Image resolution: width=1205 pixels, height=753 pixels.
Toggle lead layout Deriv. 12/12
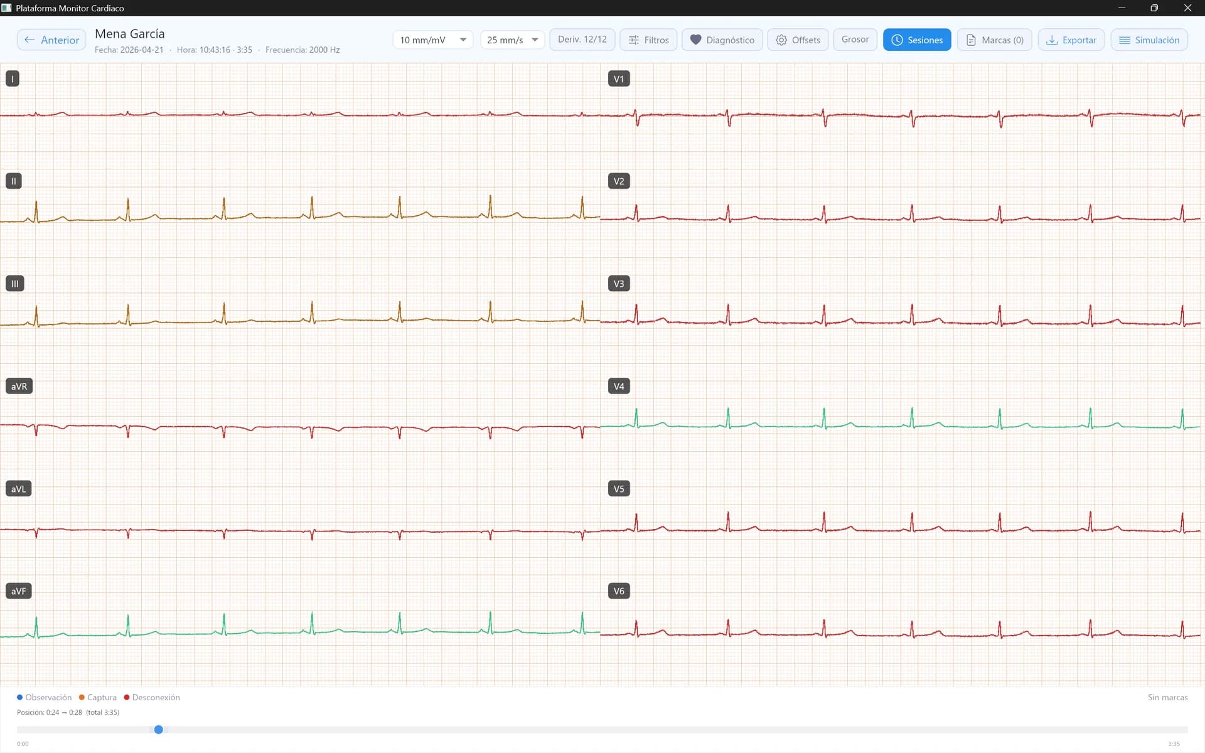tap(582, 40)
